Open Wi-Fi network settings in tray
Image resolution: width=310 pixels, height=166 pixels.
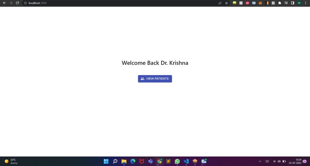point(274,161)
